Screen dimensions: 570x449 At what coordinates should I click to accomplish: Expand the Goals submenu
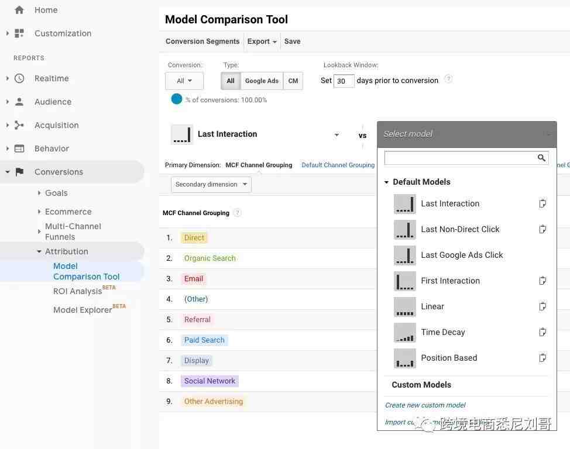[x=39, y=193]
